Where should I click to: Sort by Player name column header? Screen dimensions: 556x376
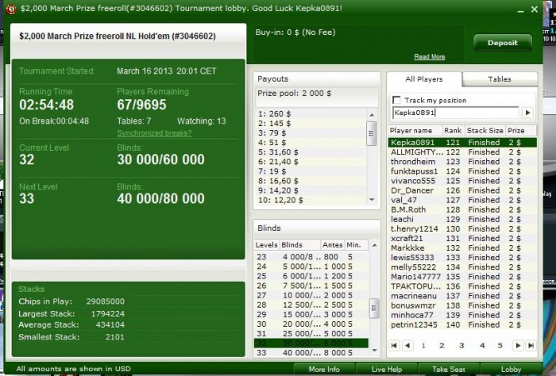point(415,131)
